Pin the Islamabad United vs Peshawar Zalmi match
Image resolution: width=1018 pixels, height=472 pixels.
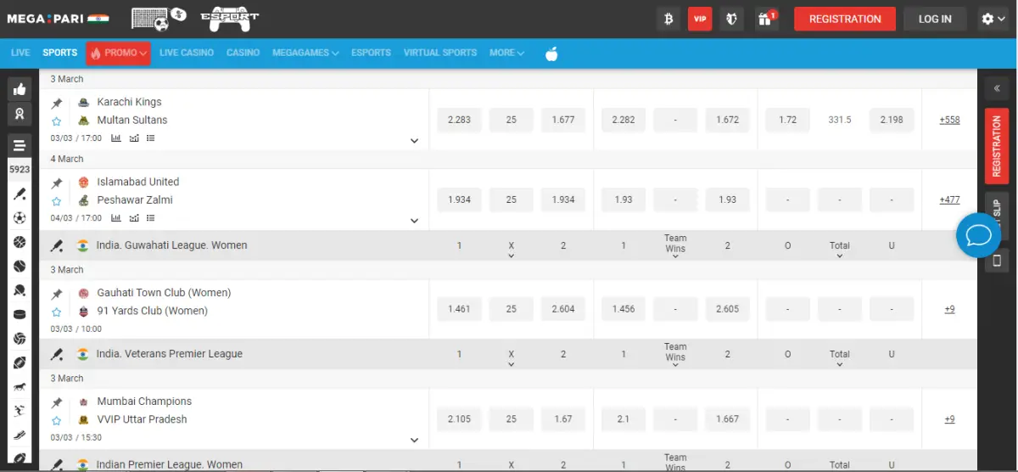pos(57,183)
